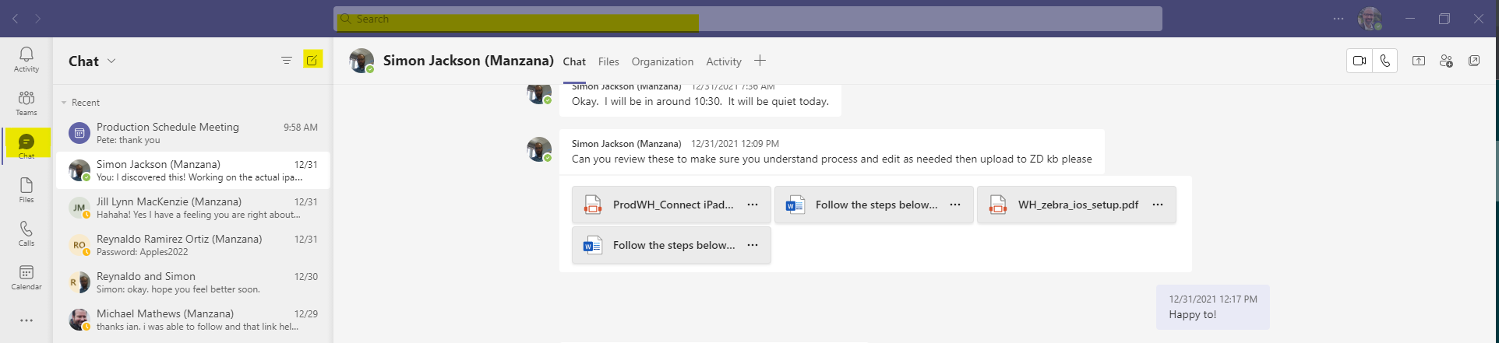Open the chat filter icon
The image size is (1499, 343).
[287, 60]
